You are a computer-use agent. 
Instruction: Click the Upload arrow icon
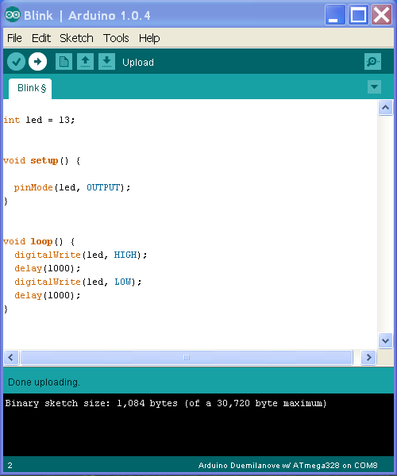pyautogui.click(x=37, y=62)
